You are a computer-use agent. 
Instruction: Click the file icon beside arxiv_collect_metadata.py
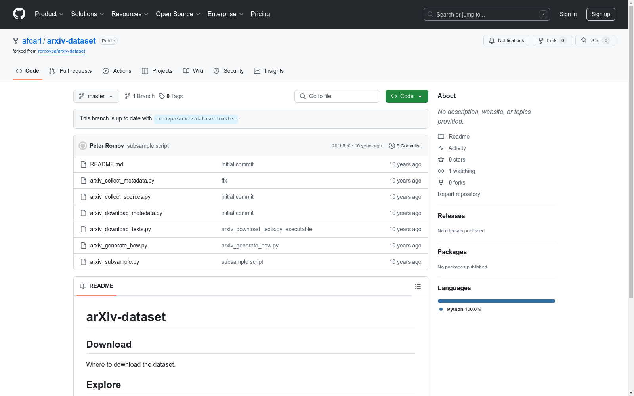(x=83, y=181)
